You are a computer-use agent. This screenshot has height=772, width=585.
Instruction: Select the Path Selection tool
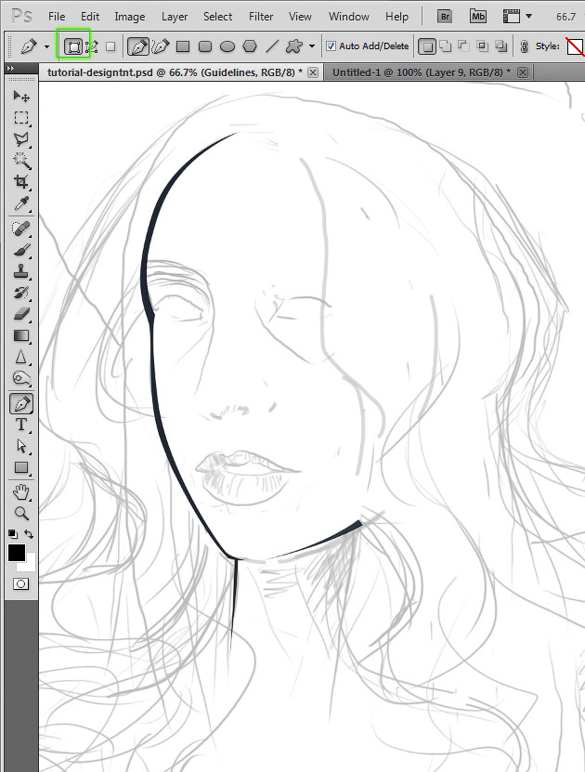click(21, 446)
